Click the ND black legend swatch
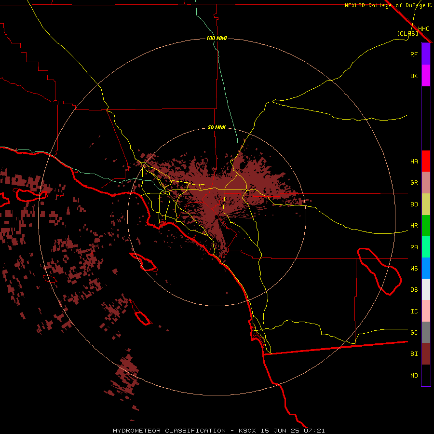This screenshot has width=434, height=434. click(x=426, y=375)
